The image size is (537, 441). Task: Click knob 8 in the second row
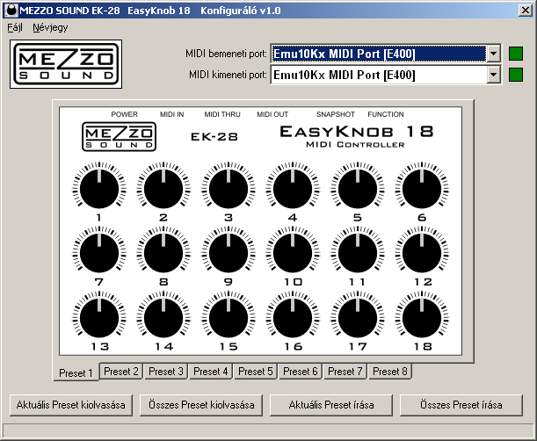point(163,253)
